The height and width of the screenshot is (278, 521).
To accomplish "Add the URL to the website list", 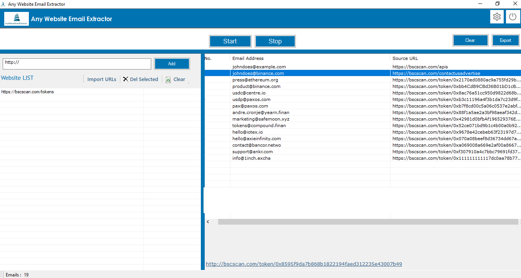I will (172, 64).
